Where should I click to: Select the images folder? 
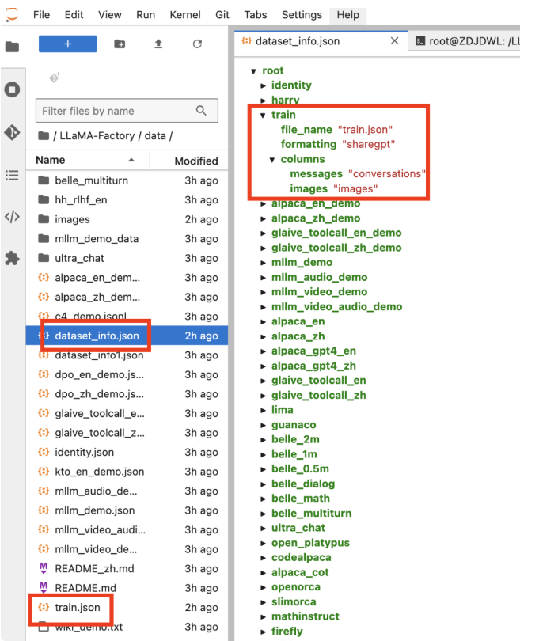click(127, 219)
